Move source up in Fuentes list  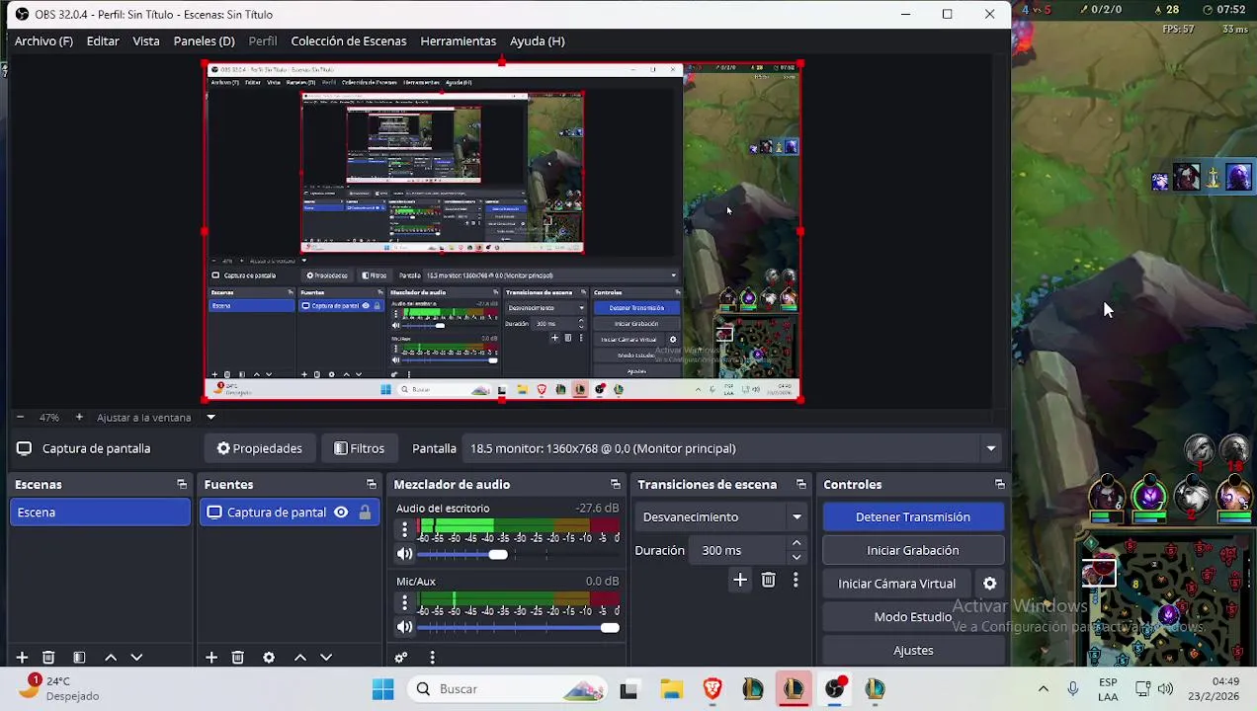click(300, 658)
